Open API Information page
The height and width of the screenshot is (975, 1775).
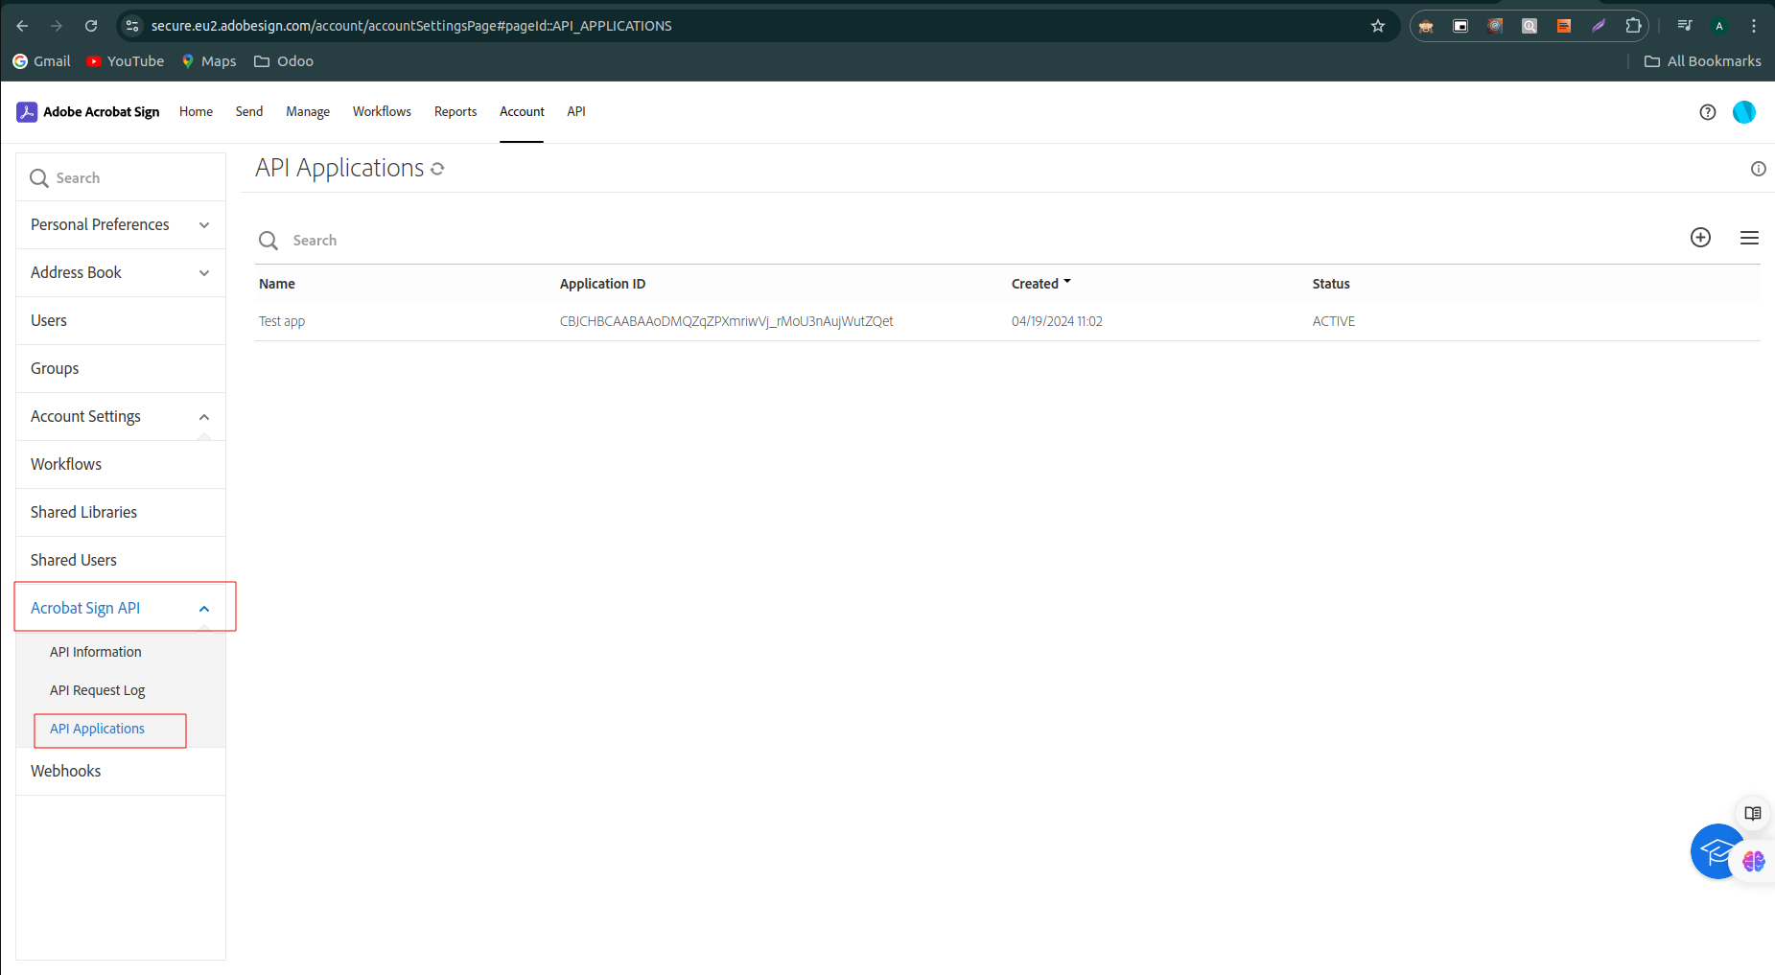[x=96, y=652]
